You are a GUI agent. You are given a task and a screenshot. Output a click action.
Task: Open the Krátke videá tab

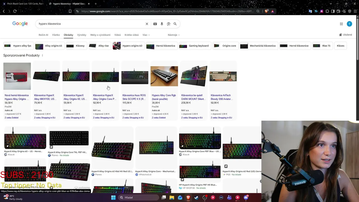[132, 35]
